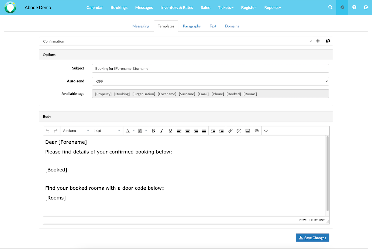Open the search magnifier icon
The width and height of the screenshot is (372, 249).
[330, 7]
